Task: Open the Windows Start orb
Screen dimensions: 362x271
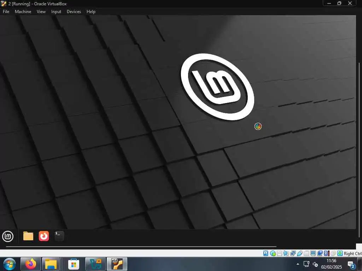Action: pos(10,264)
